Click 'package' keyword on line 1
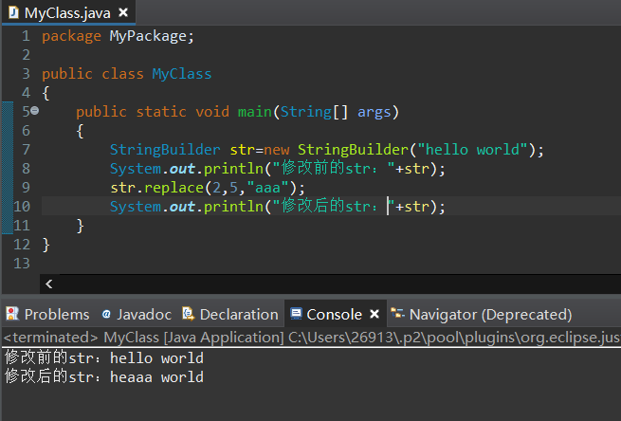 72,36
